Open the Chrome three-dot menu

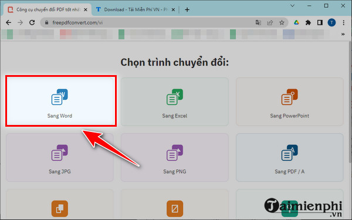click(343, 22)
